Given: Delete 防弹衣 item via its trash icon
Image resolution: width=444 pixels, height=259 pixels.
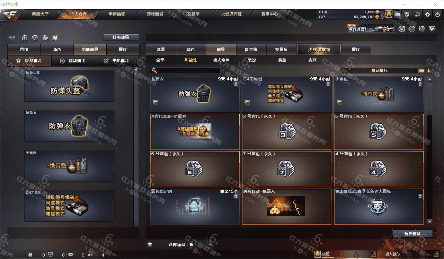Looking at the screenshot, I should [236, 84].
